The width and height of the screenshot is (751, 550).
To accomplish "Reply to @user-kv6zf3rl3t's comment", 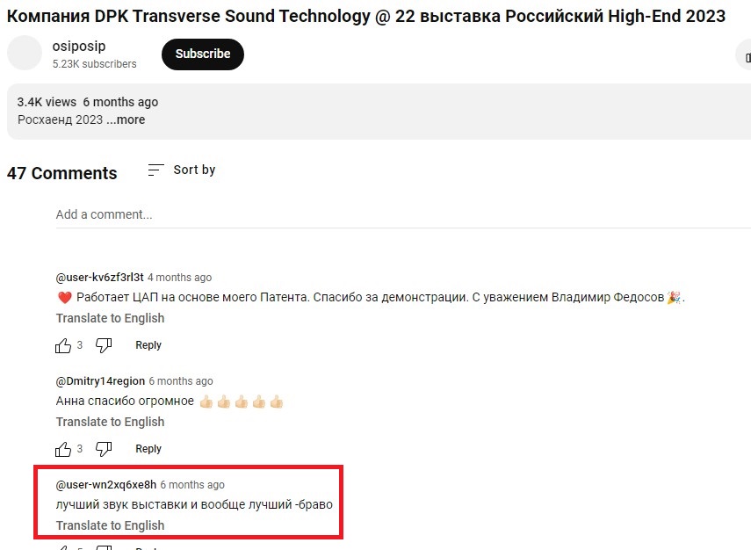I will pyautogui.click(x=148, y=345).
